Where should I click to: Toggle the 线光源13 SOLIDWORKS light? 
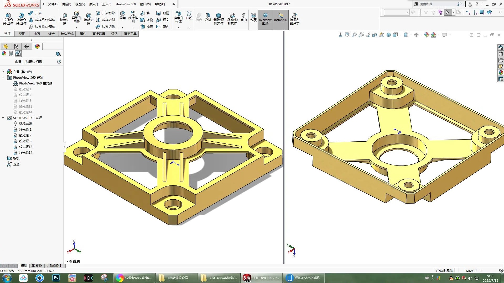(x=23, y=147)
